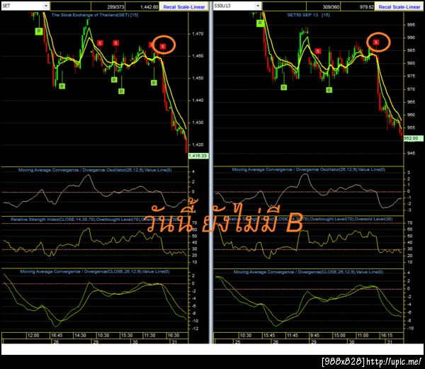425x369 pixels.
Task: Click Recal Scale-Linear on the SET chart
Action: point(184,7)
